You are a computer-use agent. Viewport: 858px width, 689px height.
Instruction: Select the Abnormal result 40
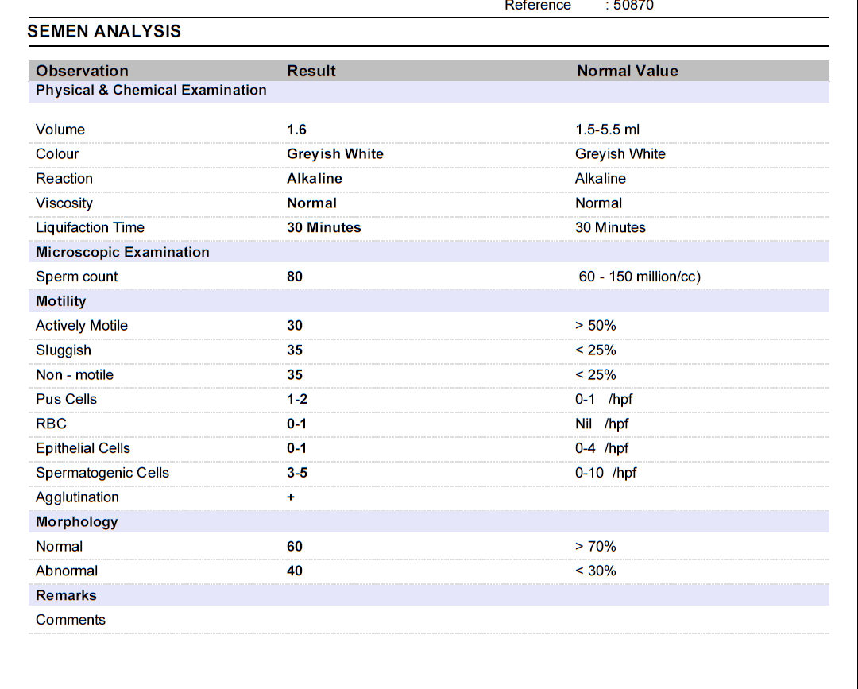tap(295, 571)
